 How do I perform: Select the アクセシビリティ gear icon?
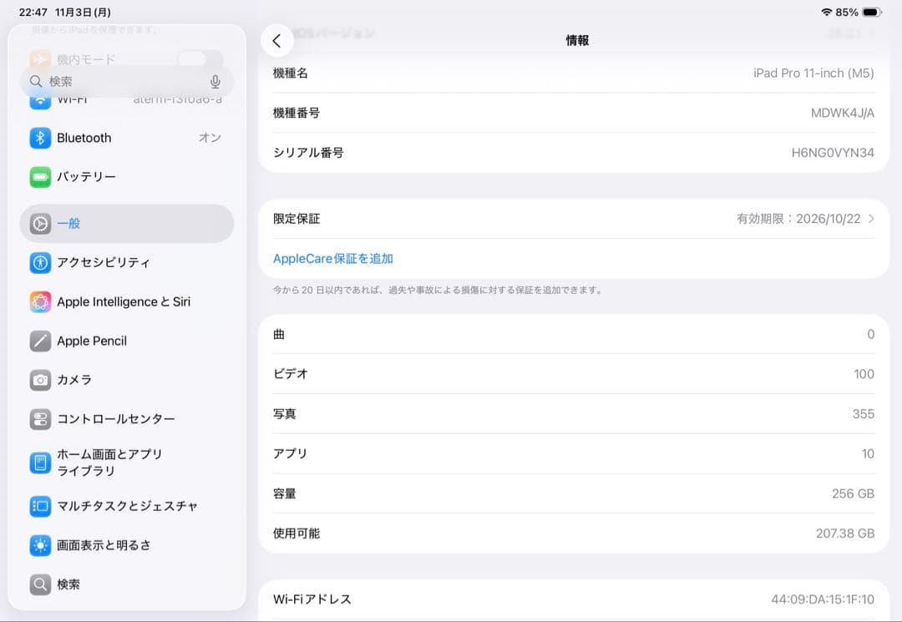[x=40, y=262]
